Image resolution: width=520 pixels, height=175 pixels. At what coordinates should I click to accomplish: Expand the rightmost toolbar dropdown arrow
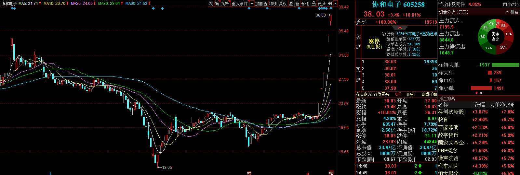click(x=335, y=4)
